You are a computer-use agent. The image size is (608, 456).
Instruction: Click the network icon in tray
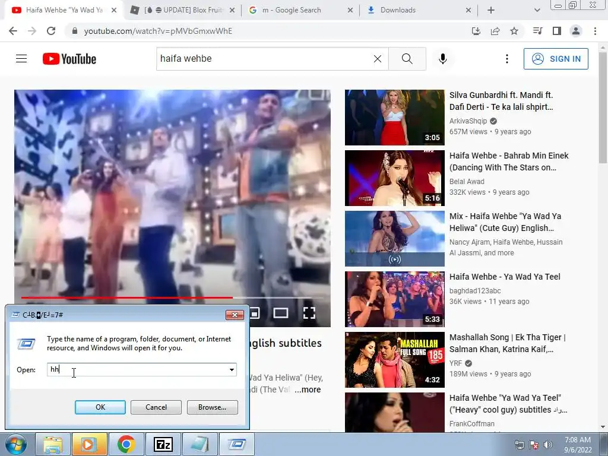pos(519,445)
